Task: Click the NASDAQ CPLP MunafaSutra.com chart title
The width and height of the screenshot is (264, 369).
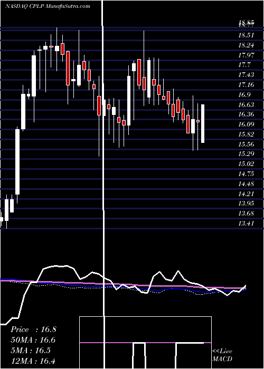Action: click(x=48, y=6)
